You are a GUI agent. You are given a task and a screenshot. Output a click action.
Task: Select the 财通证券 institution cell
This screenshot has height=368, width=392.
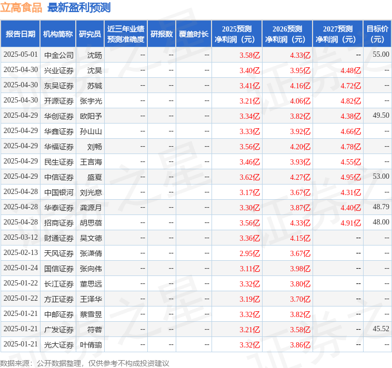[59, 238]
